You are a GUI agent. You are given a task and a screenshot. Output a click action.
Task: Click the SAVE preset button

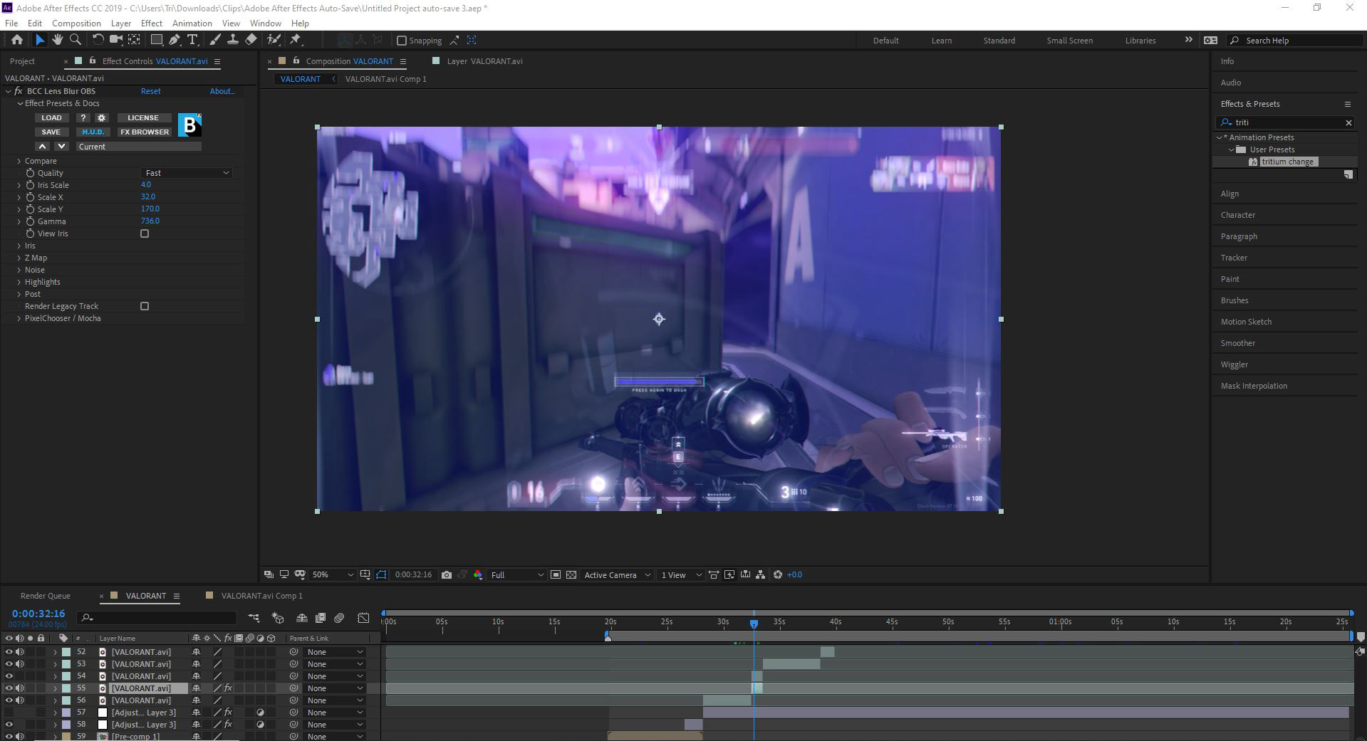point(51,132)
